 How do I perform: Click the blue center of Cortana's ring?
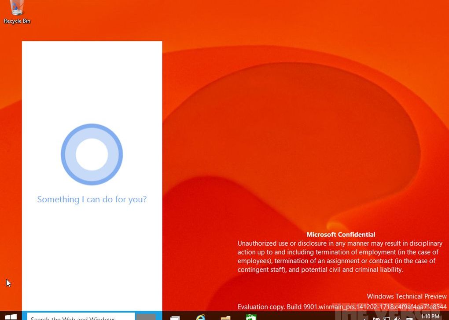click(92, 154)
